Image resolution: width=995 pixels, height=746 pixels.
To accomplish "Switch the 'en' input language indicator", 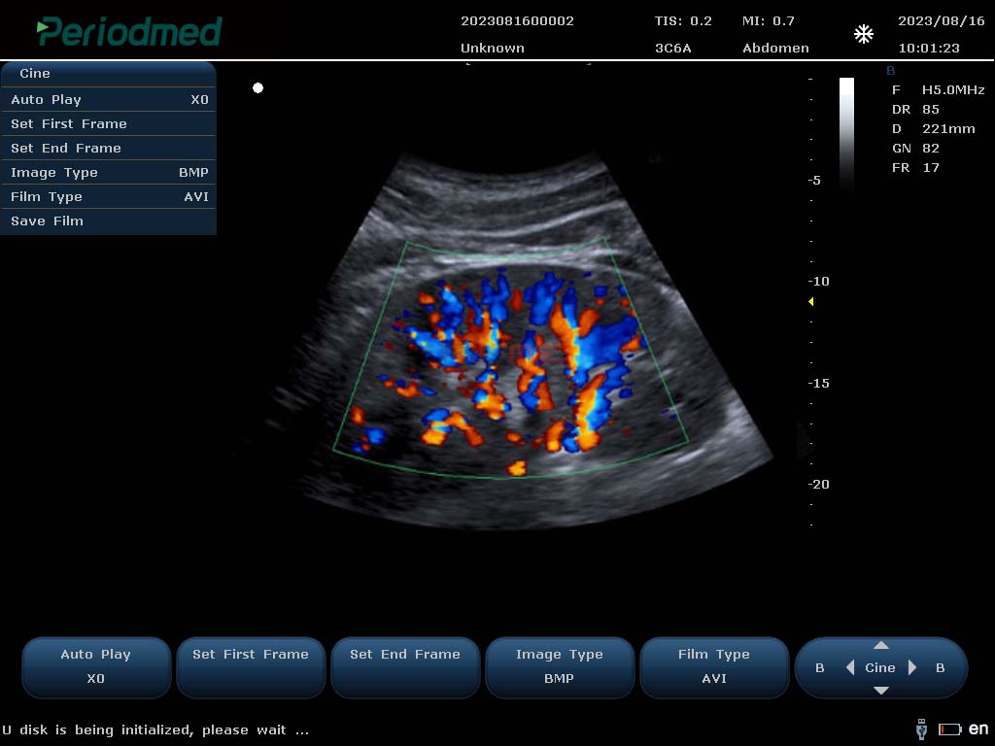I will [x=978, y=729].
